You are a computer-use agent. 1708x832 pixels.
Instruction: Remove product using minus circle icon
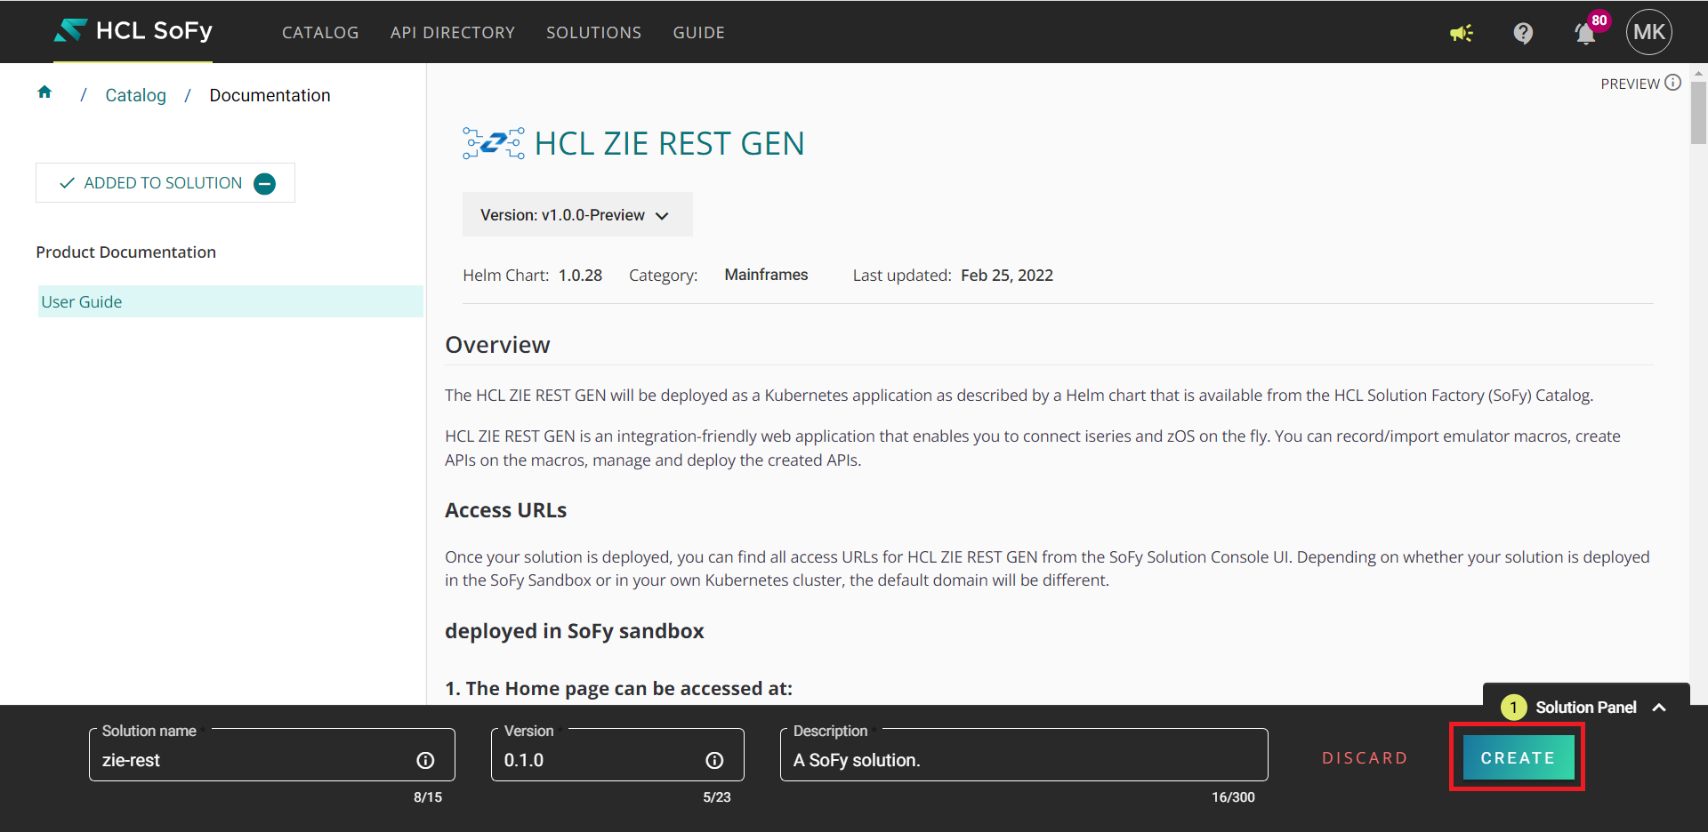click(x=264, y=183)
